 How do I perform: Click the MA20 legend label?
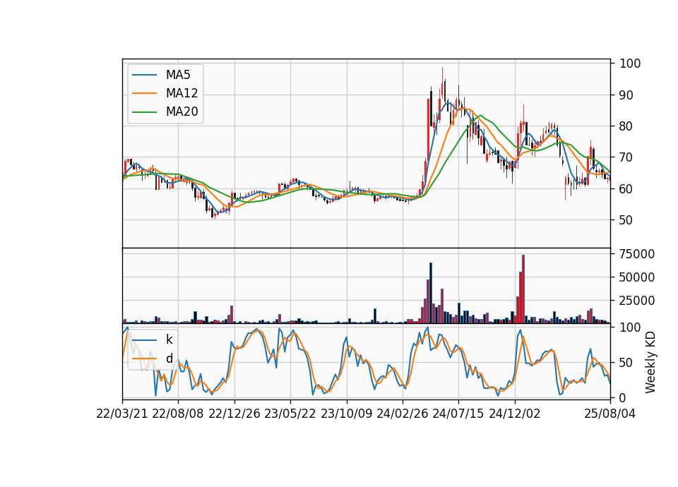click(182, 112)
